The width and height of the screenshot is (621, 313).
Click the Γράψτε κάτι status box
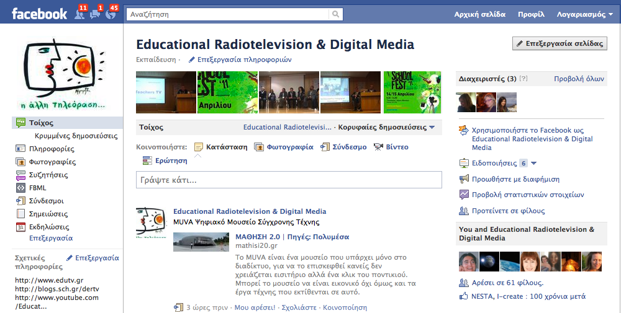pyautogui.click(x=289, y=180)
